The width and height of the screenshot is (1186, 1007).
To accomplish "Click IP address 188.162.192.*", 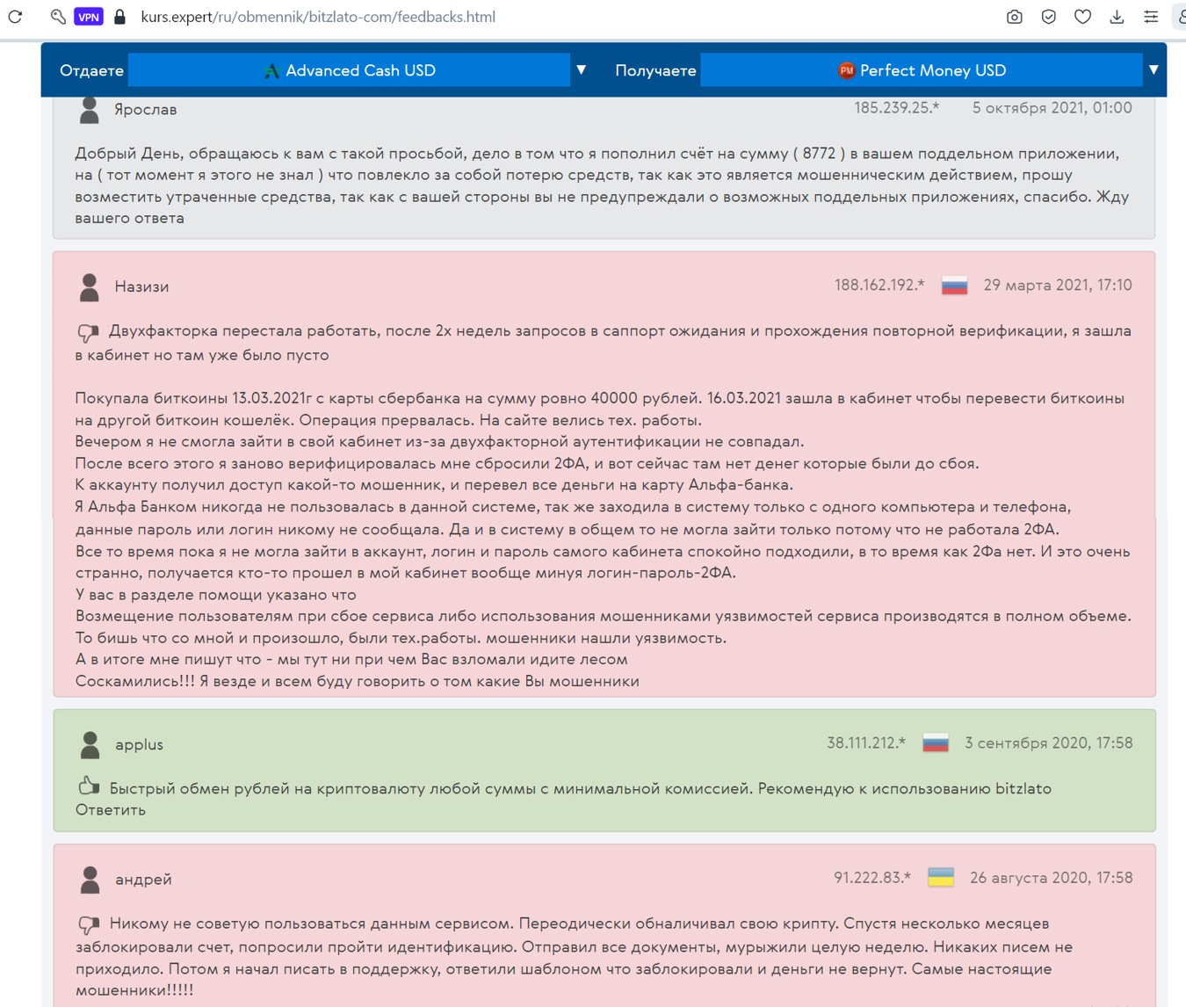I will (879, 285).
